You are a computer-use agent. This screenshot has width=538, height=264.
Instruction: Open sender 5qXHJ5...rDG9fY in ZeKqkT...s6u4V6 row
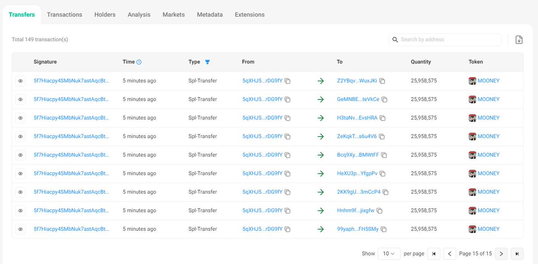coord(262,136)
